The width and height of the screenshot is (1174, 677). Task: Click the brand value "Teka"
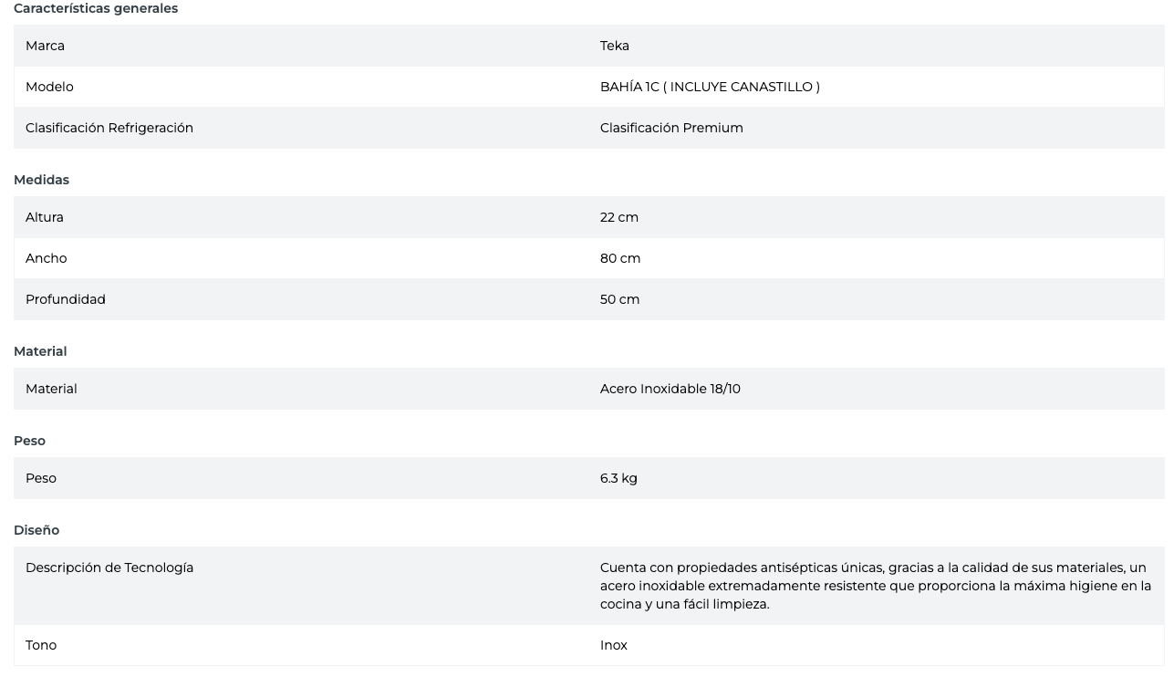615,46
